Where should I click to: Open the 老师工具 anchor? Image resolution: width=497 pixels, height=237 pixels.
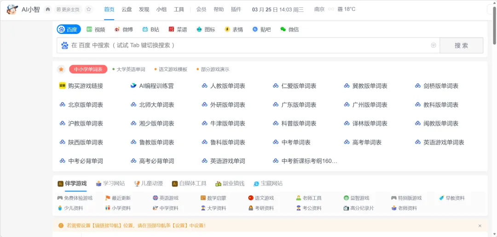(x=309, y=198)
